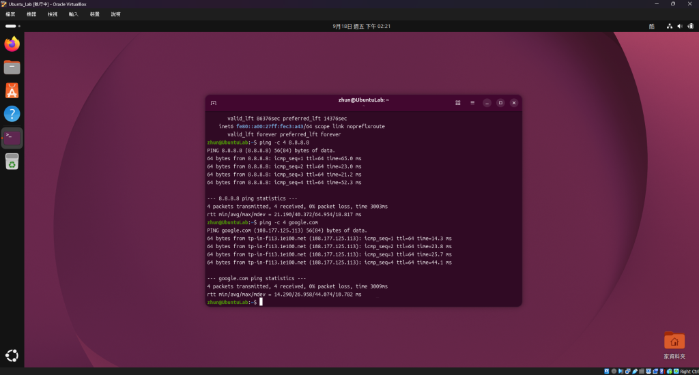
Task: Open the GNOME system status menu
Action: tap(680, 27)
